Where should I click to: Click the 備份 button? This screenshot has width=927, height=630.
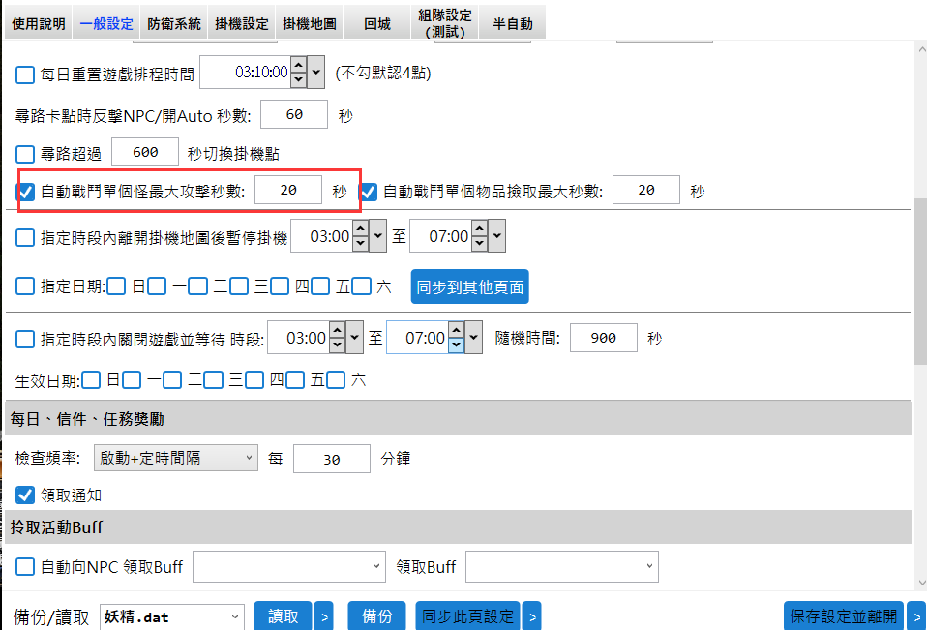tap(376, 616)
